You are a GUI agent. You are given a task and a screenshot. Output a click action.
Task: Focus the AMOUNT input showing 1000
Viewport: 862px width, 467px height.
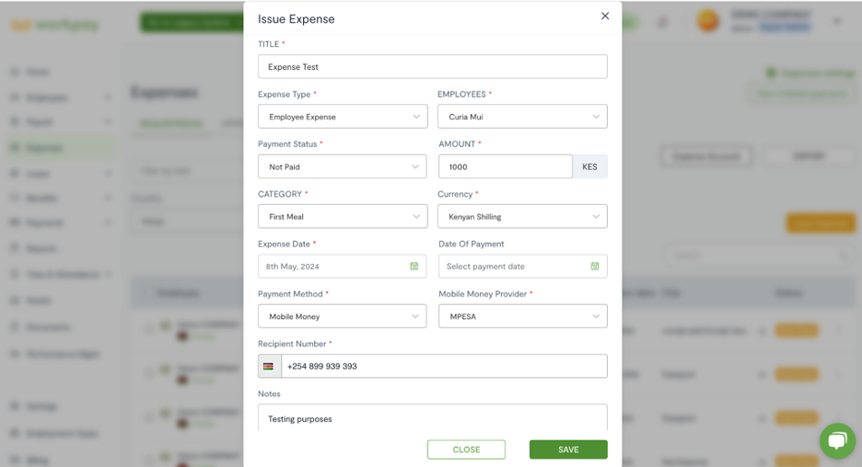506,166
